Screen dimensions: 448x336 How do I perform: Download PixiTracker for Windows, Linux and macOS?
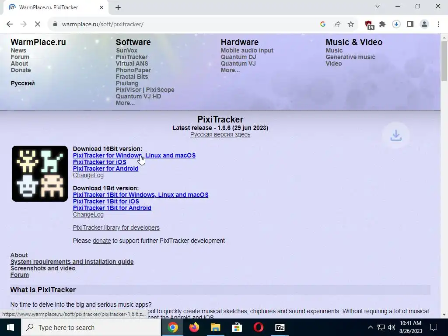tap(134, 155)
